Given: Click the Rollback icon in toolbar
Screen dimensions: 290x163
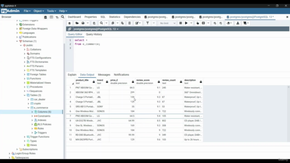Looking at the screenshot, I should 221,23.
